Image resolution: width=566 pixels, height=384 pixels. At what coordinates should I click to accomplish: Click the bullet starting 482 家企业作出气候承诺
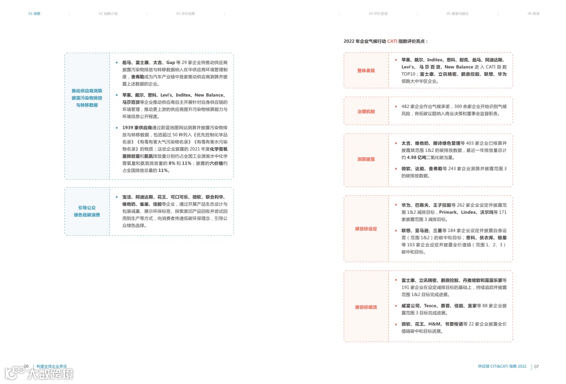pyautogui.click(x=454, y=109)
